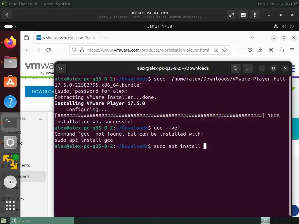Click 'sudo apt install gcc' suggestion line

tap(84, 140)
